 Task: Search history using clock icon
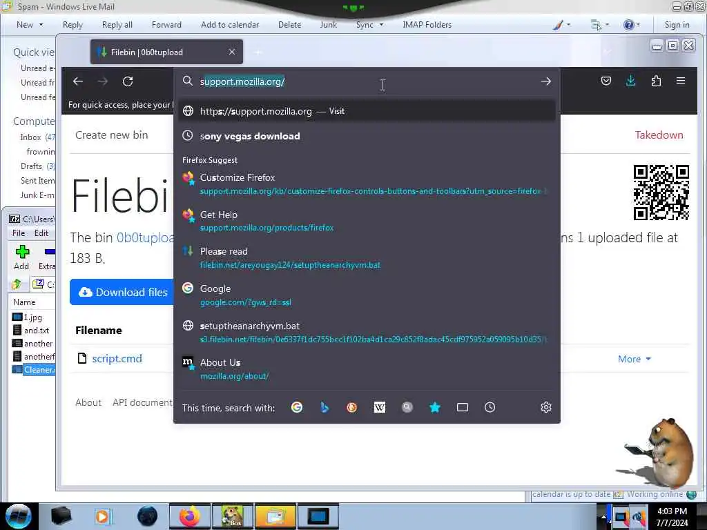pyautogui.click(x=490, y=407)
